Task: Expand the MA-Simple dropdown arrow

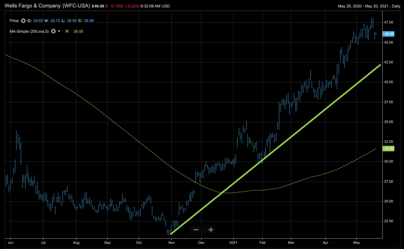Action: pos(59,31)
